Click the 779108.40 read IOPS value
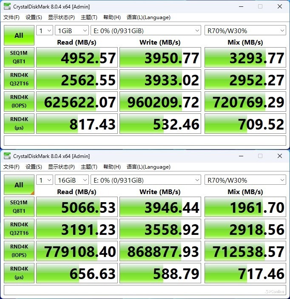Image resolution: width=290 pixels, height=299 pixels. pos(77,251)
